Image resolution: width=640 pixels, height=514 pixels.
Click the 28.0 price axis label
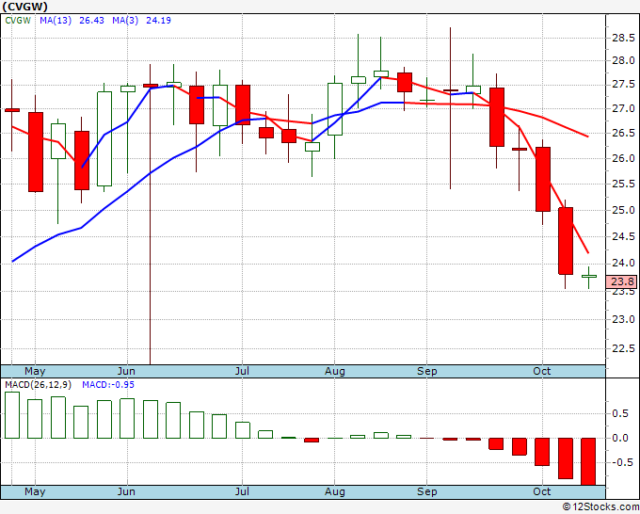623,61
